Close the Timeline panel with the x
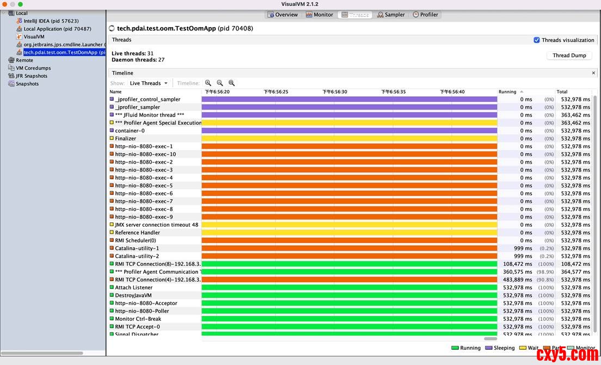Screen dimensions: 601x365 pos(593,73)
